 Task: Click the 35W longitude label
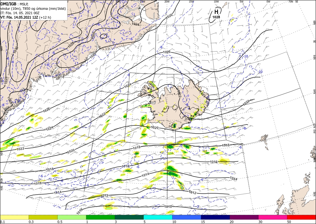tap(93, 1)
